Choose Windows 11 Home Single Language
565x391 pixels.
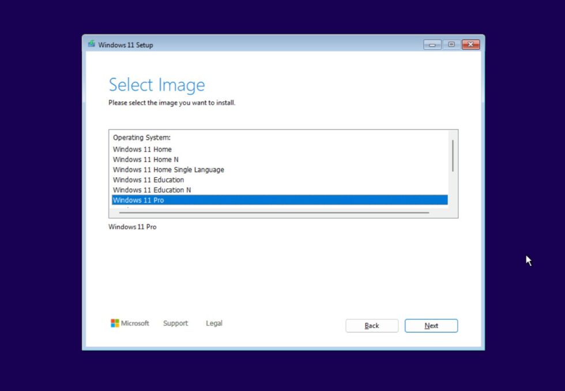pyautogui.click(x=280, y=170)
